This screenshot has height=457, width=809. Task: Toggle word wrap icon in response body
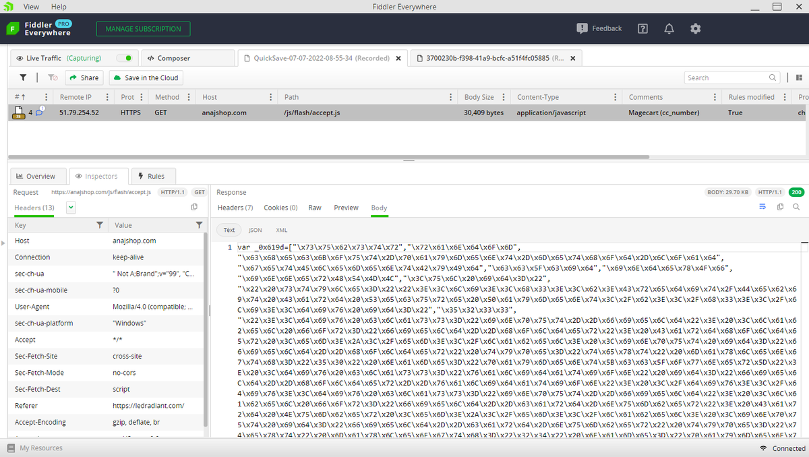(763, 207)
